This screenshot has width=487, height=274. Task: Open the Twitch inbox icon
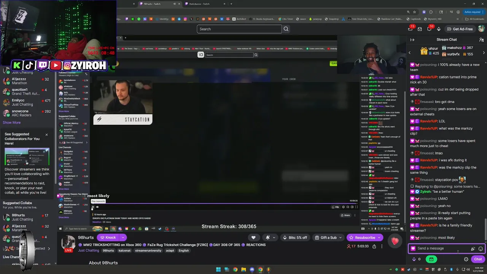(x=420, y=29)
